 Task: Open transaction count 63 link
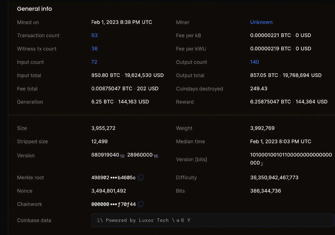point(94,35)
